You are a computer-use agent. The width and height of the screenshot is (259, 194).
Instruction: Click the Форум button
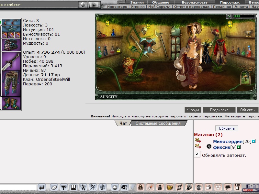(193, 110)
